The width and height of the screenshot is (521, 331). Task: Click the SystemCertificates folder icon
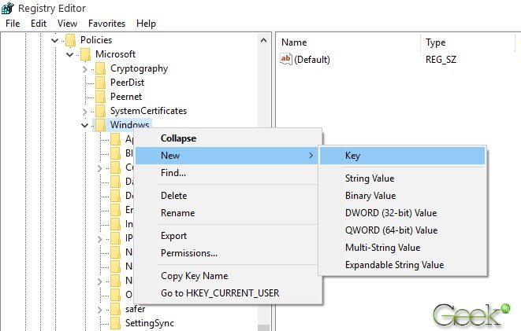tap(101, 112)
